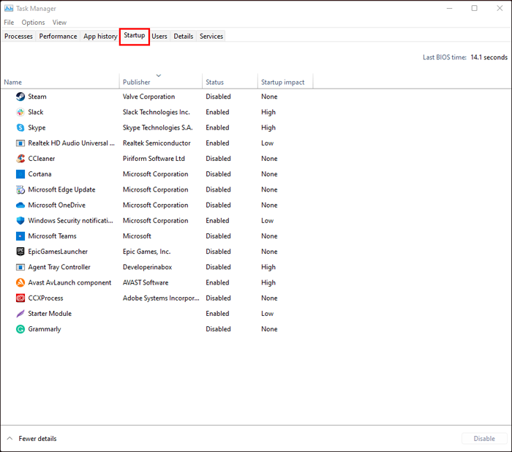Click the Microsoft OneDrive cloud icon
Screen dimensions: 512x452
click(x=20, y=205)
